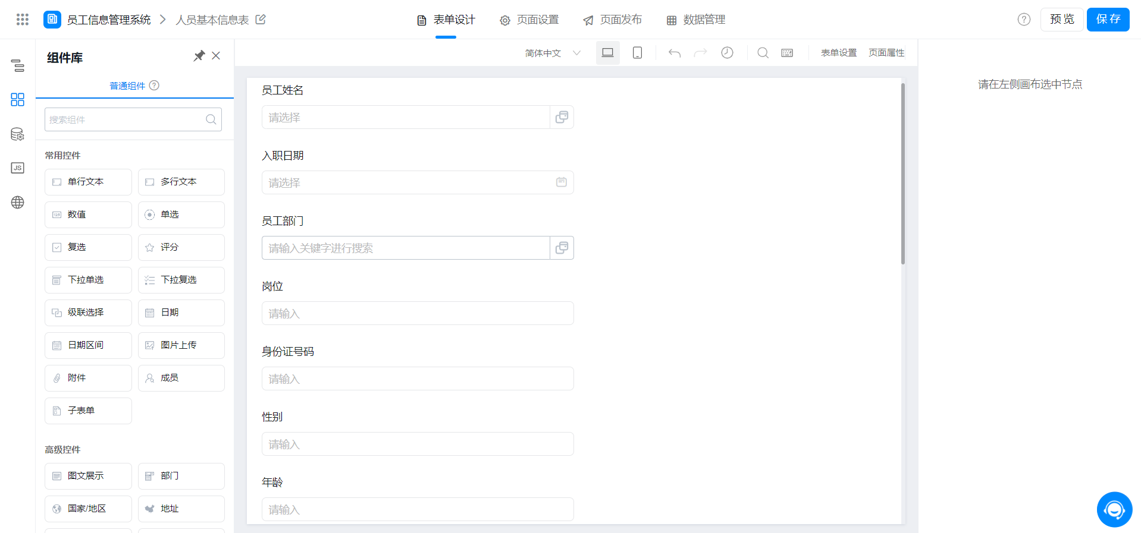Viewport: 1141px width, 533px height.
Task: Select the 成员 component
Action: [x=181, y=378]
